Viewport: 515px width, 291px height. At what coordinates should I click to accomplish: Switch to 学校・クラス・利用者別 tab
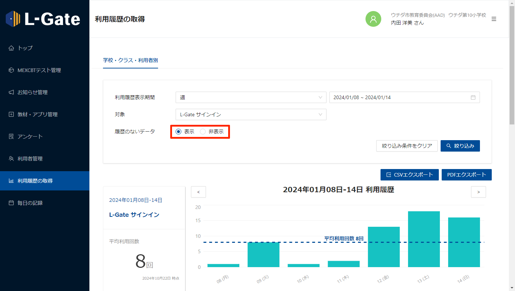click(131, 60)
